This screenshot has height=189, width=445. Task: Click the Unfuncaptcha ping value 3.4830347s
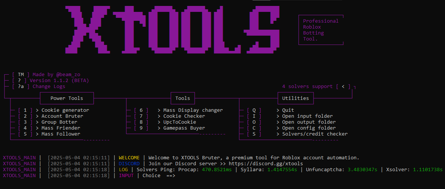(362, 170)
